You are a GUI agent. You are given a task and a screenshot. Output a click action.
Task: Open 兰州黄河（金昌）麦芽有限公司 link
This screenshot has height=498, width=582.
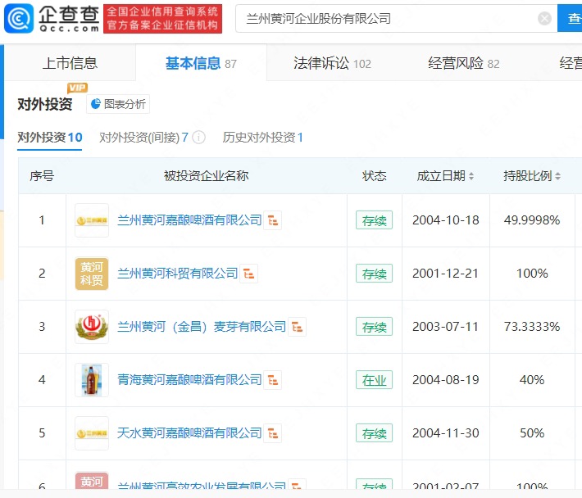coord(202,327)
